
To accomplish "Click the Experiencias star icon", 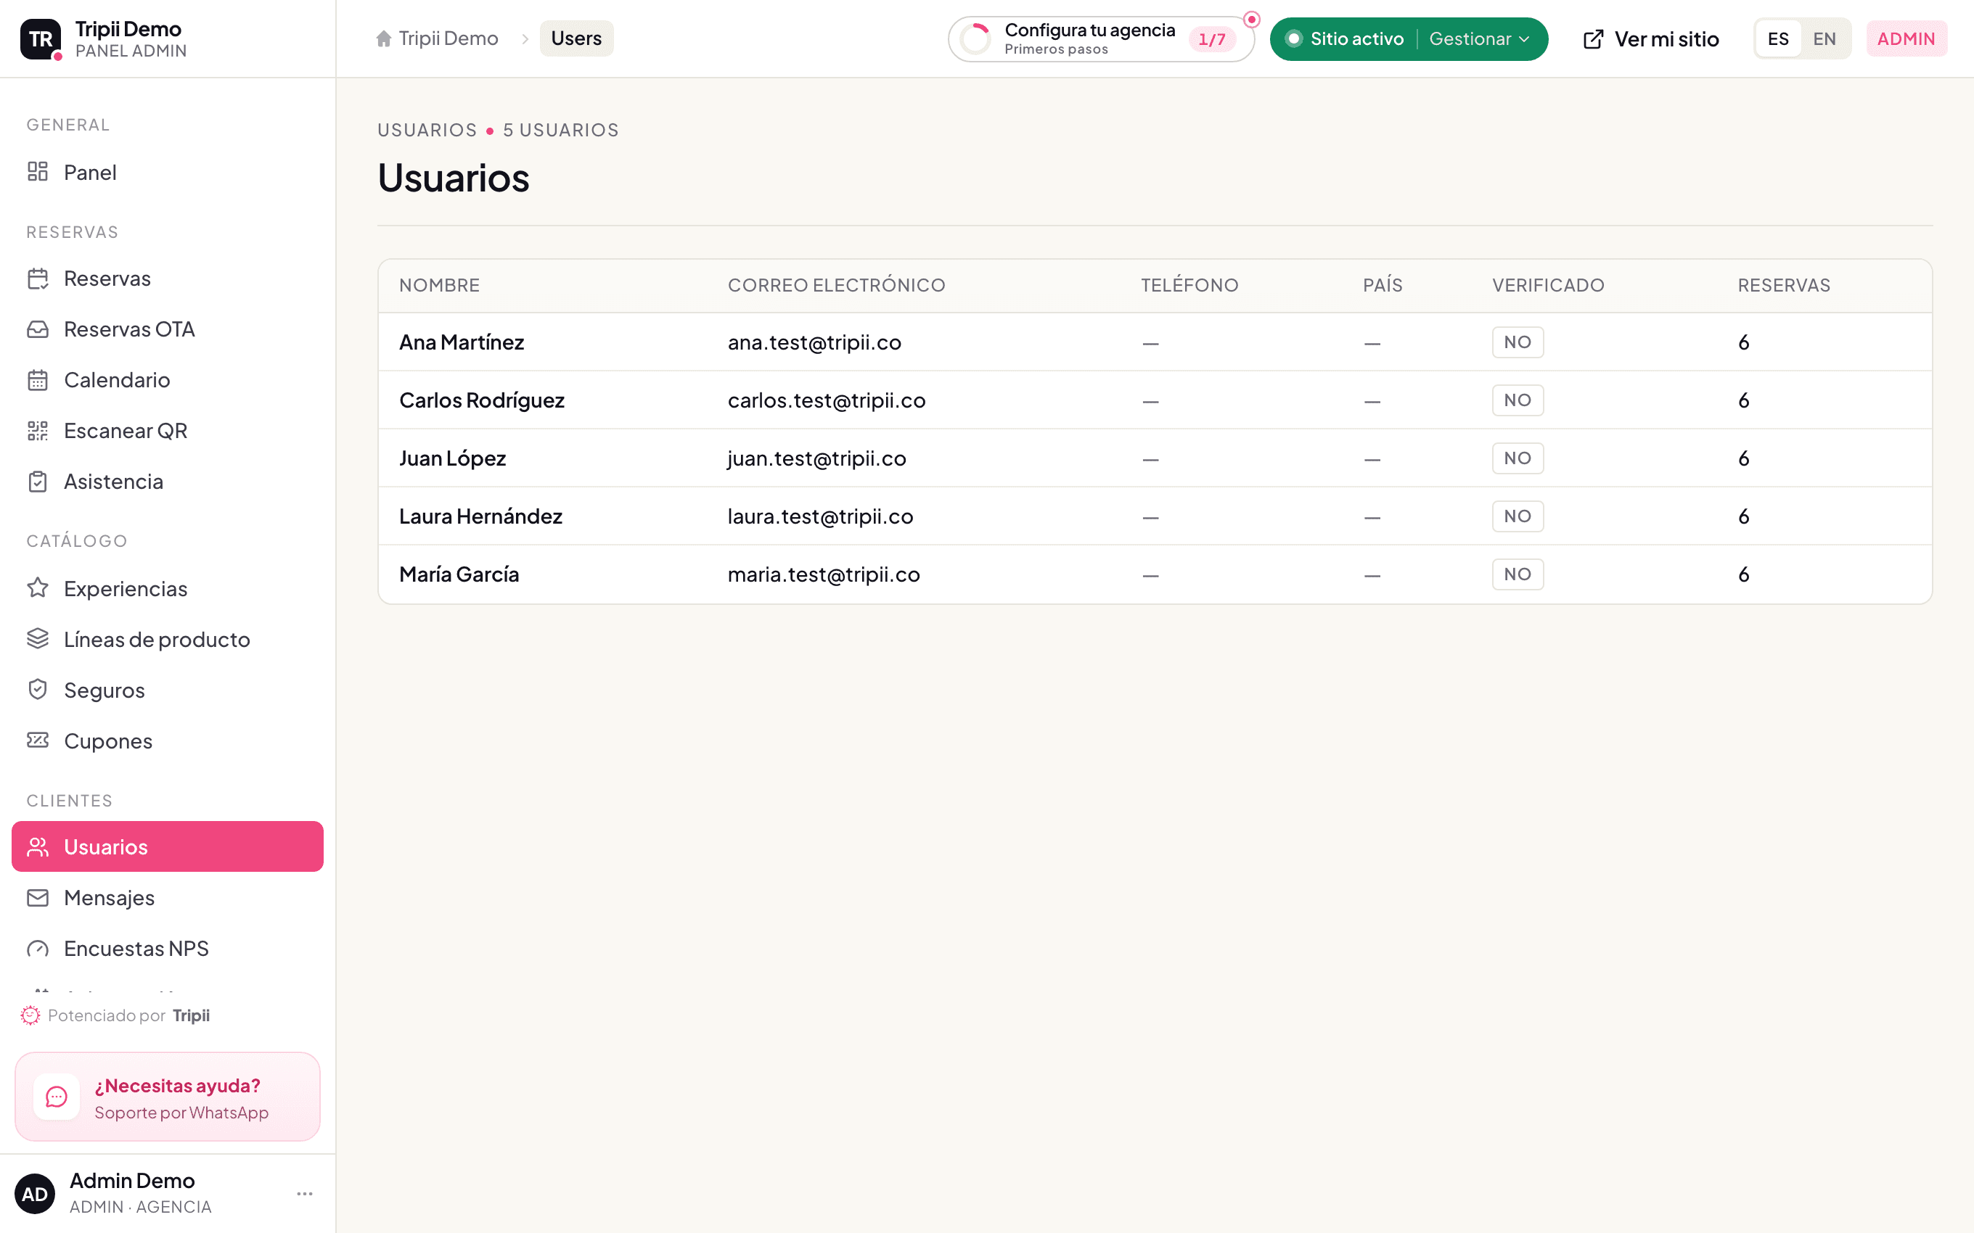I will (x=38, y=589).
